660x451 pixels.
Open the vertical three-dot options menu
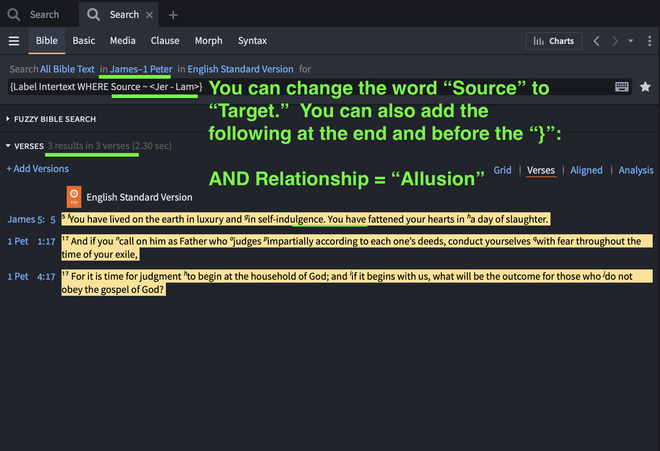click(x=649, y=41)
